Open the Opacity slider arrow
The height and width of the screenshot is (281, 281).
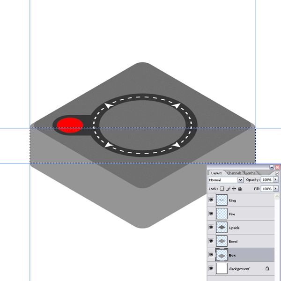coord(276,180)
